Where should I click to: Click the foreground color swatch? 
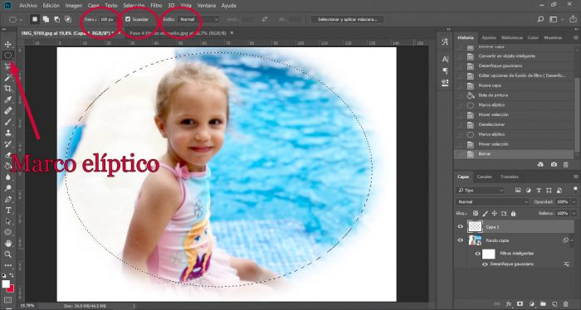click(5, 283)
